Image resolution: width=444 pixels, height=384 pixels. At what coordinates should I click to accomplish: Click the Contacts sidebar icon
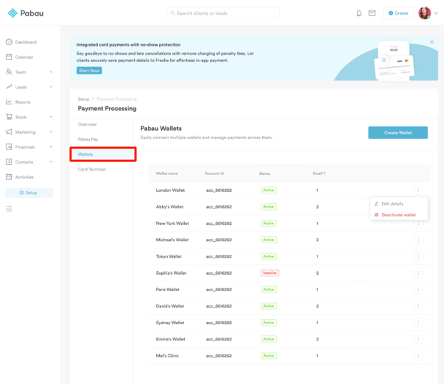pyautogui.click(x=9, y=162)
